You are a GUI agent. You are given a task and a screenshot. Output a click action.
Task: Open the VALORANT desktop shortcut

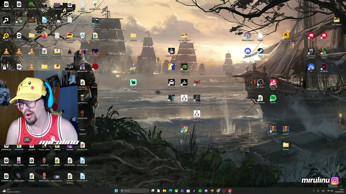pos(324,68)
